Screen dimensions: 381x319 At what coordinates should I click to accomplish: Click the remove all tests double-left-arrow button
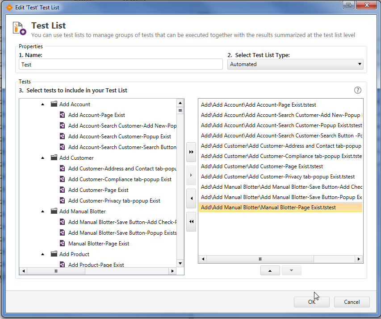191,221
